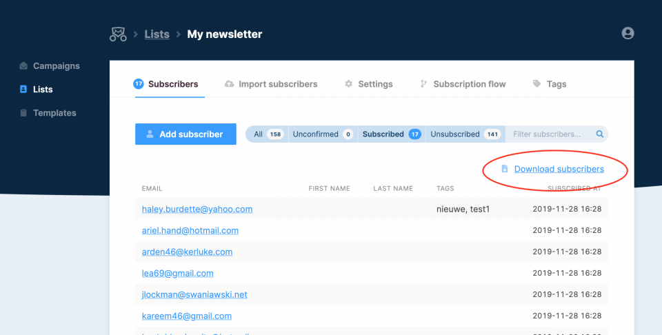Open the user account avatar icon
This screenshot has height=335, width=662.
coord(628,33)
